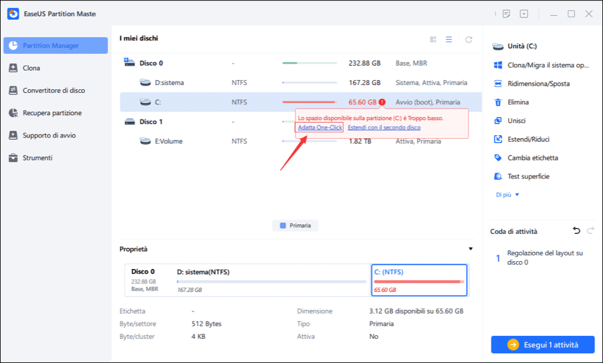Collapse the Proprietà panel
603x363 pixels.
[x=470, y=249]
